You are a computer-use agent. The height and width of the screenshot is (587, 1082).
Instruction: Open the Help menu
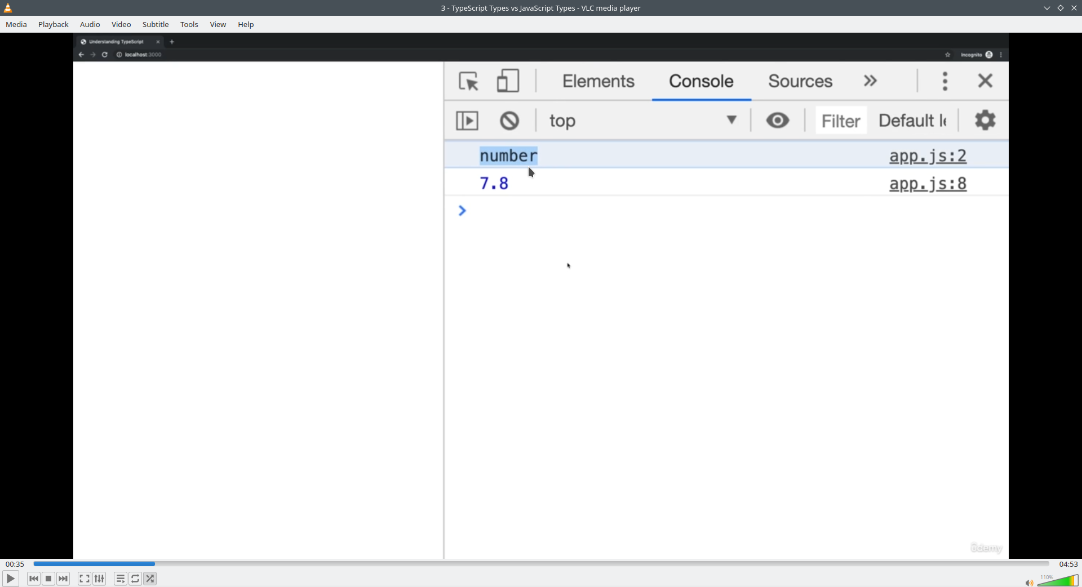246,24
